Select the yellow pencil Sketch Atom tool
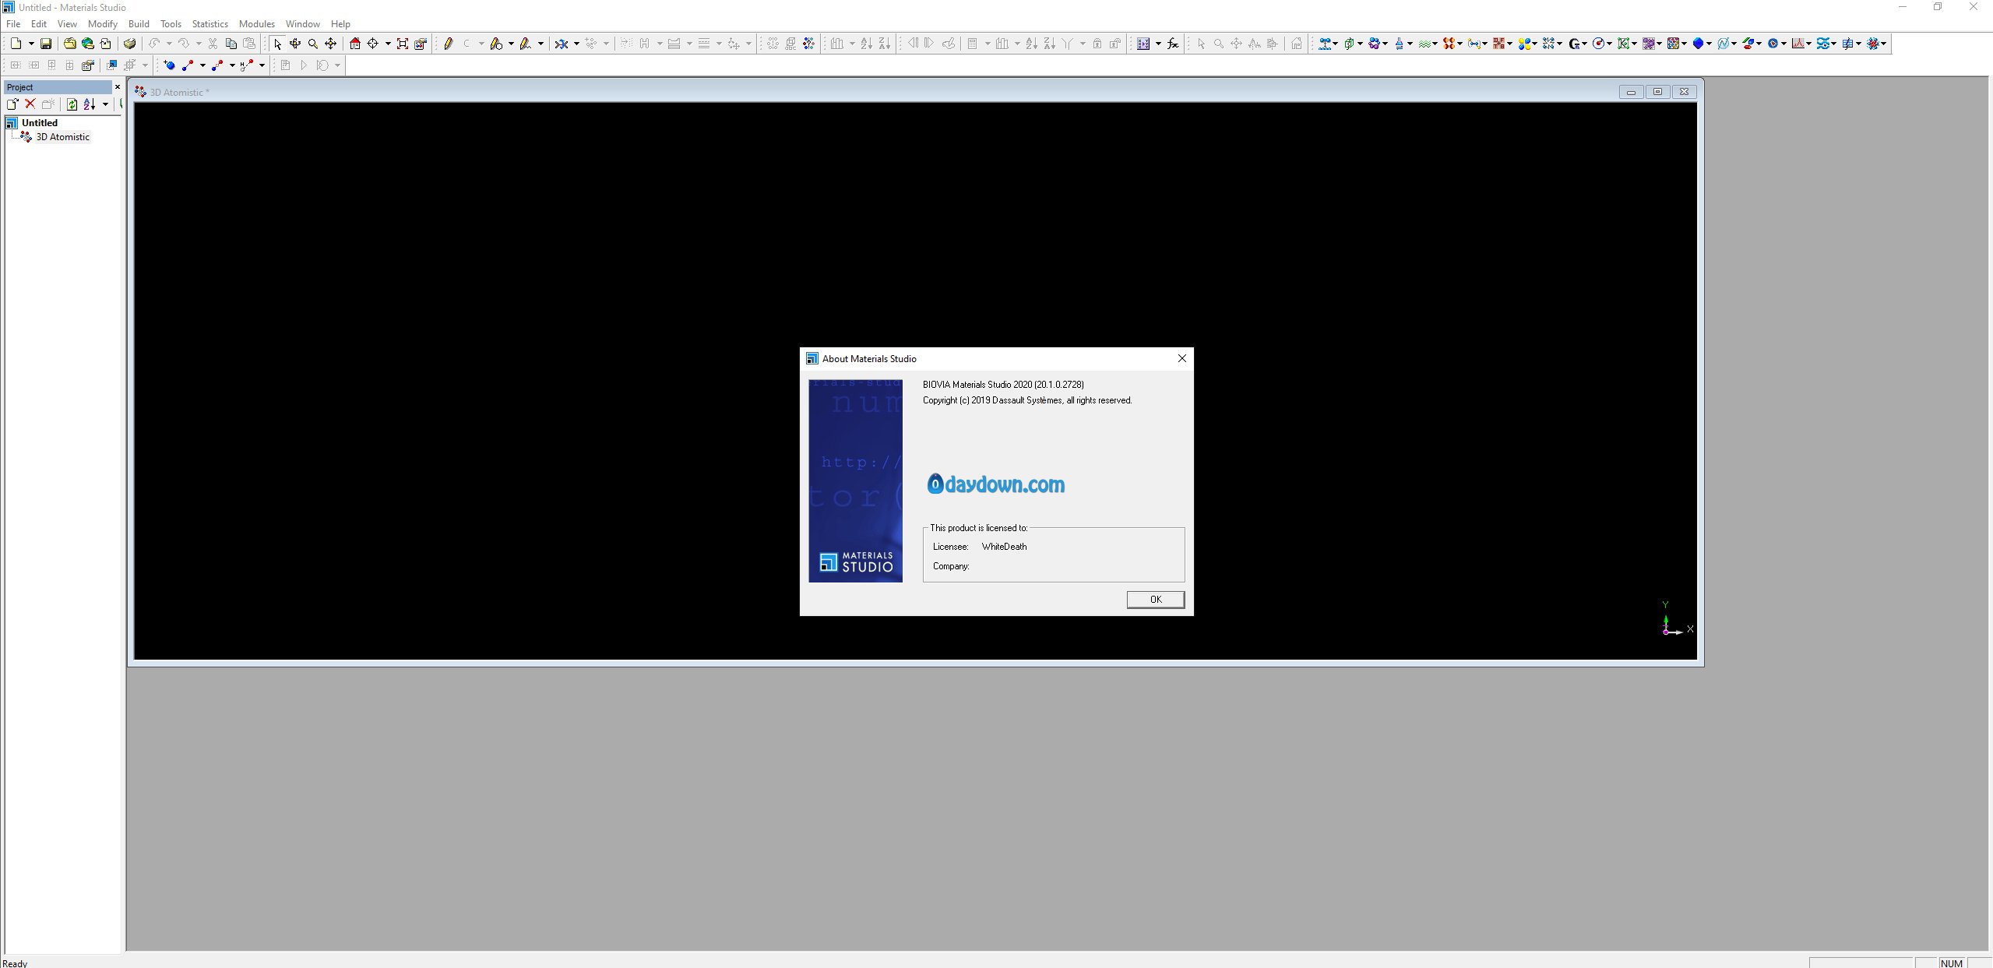1993x968 pixels. pos(449,44)
